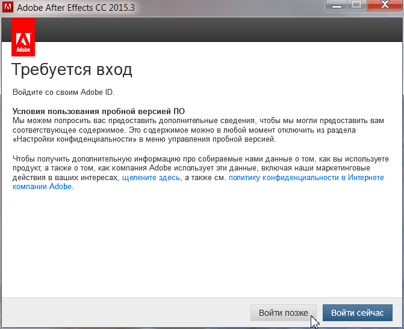This screenshot has width=404, height=329.
Task: Click the After Effects icon in title bar
Action: click(8, 8)
